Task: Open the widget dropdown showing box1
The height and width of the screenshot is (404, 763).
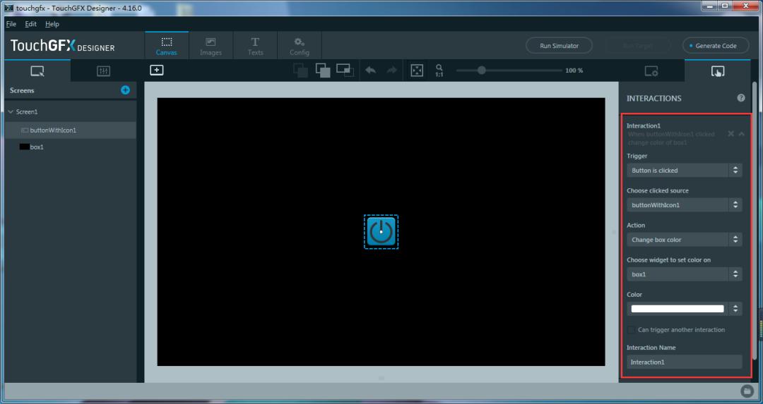Action: (x=684, y=274)
